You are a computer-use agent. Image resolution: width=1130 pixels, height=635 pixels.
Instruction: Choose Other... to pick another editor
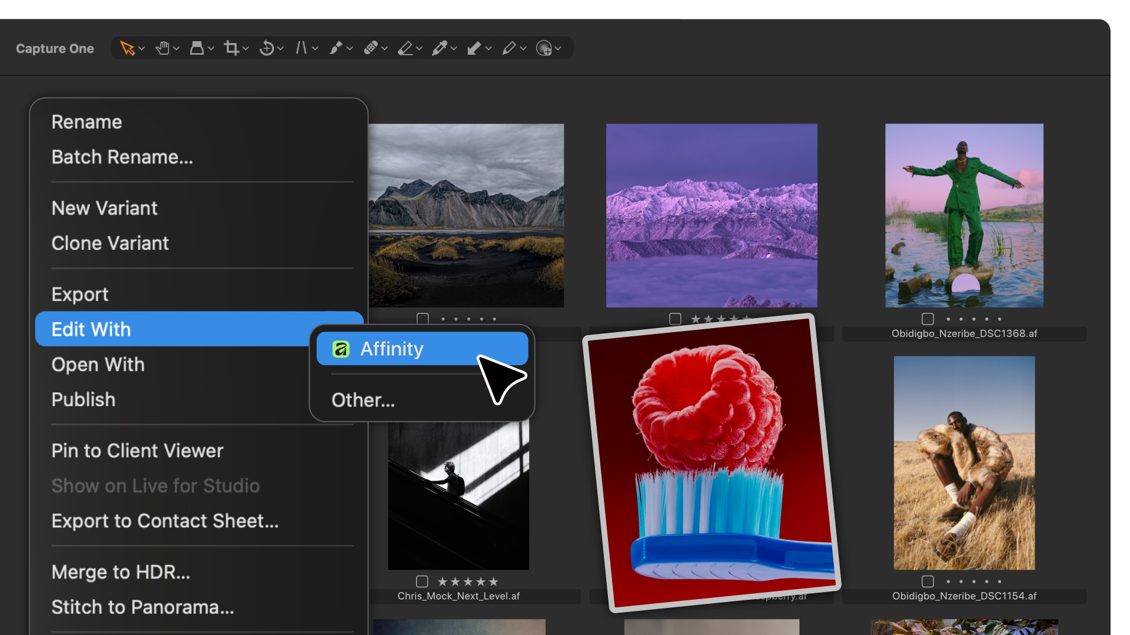[363, 400]
